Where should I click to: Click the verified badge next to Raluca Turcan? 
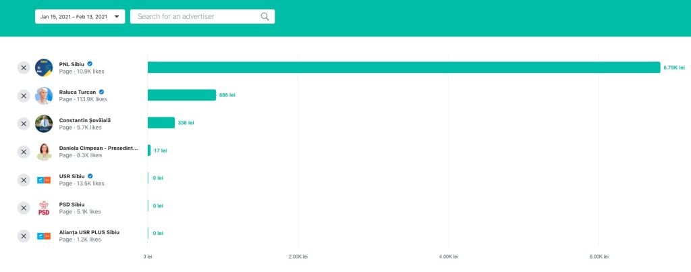pos(101,92)
